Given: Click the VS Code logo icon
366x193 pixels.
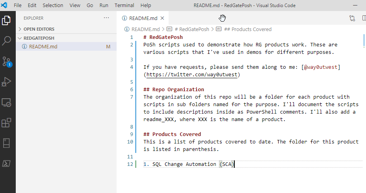Looking at the screenshot, I should tap(4, 5).
